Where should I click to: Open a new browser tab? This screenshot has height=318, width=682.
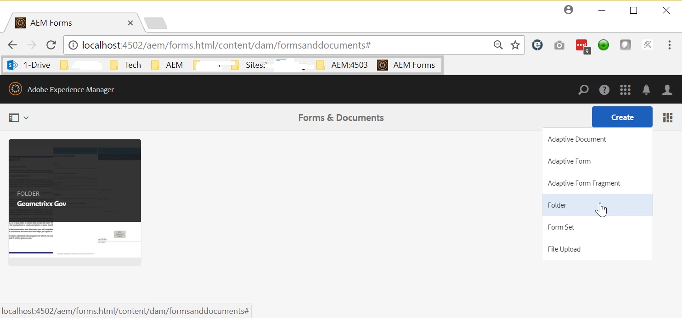click(x=155, y=23)
